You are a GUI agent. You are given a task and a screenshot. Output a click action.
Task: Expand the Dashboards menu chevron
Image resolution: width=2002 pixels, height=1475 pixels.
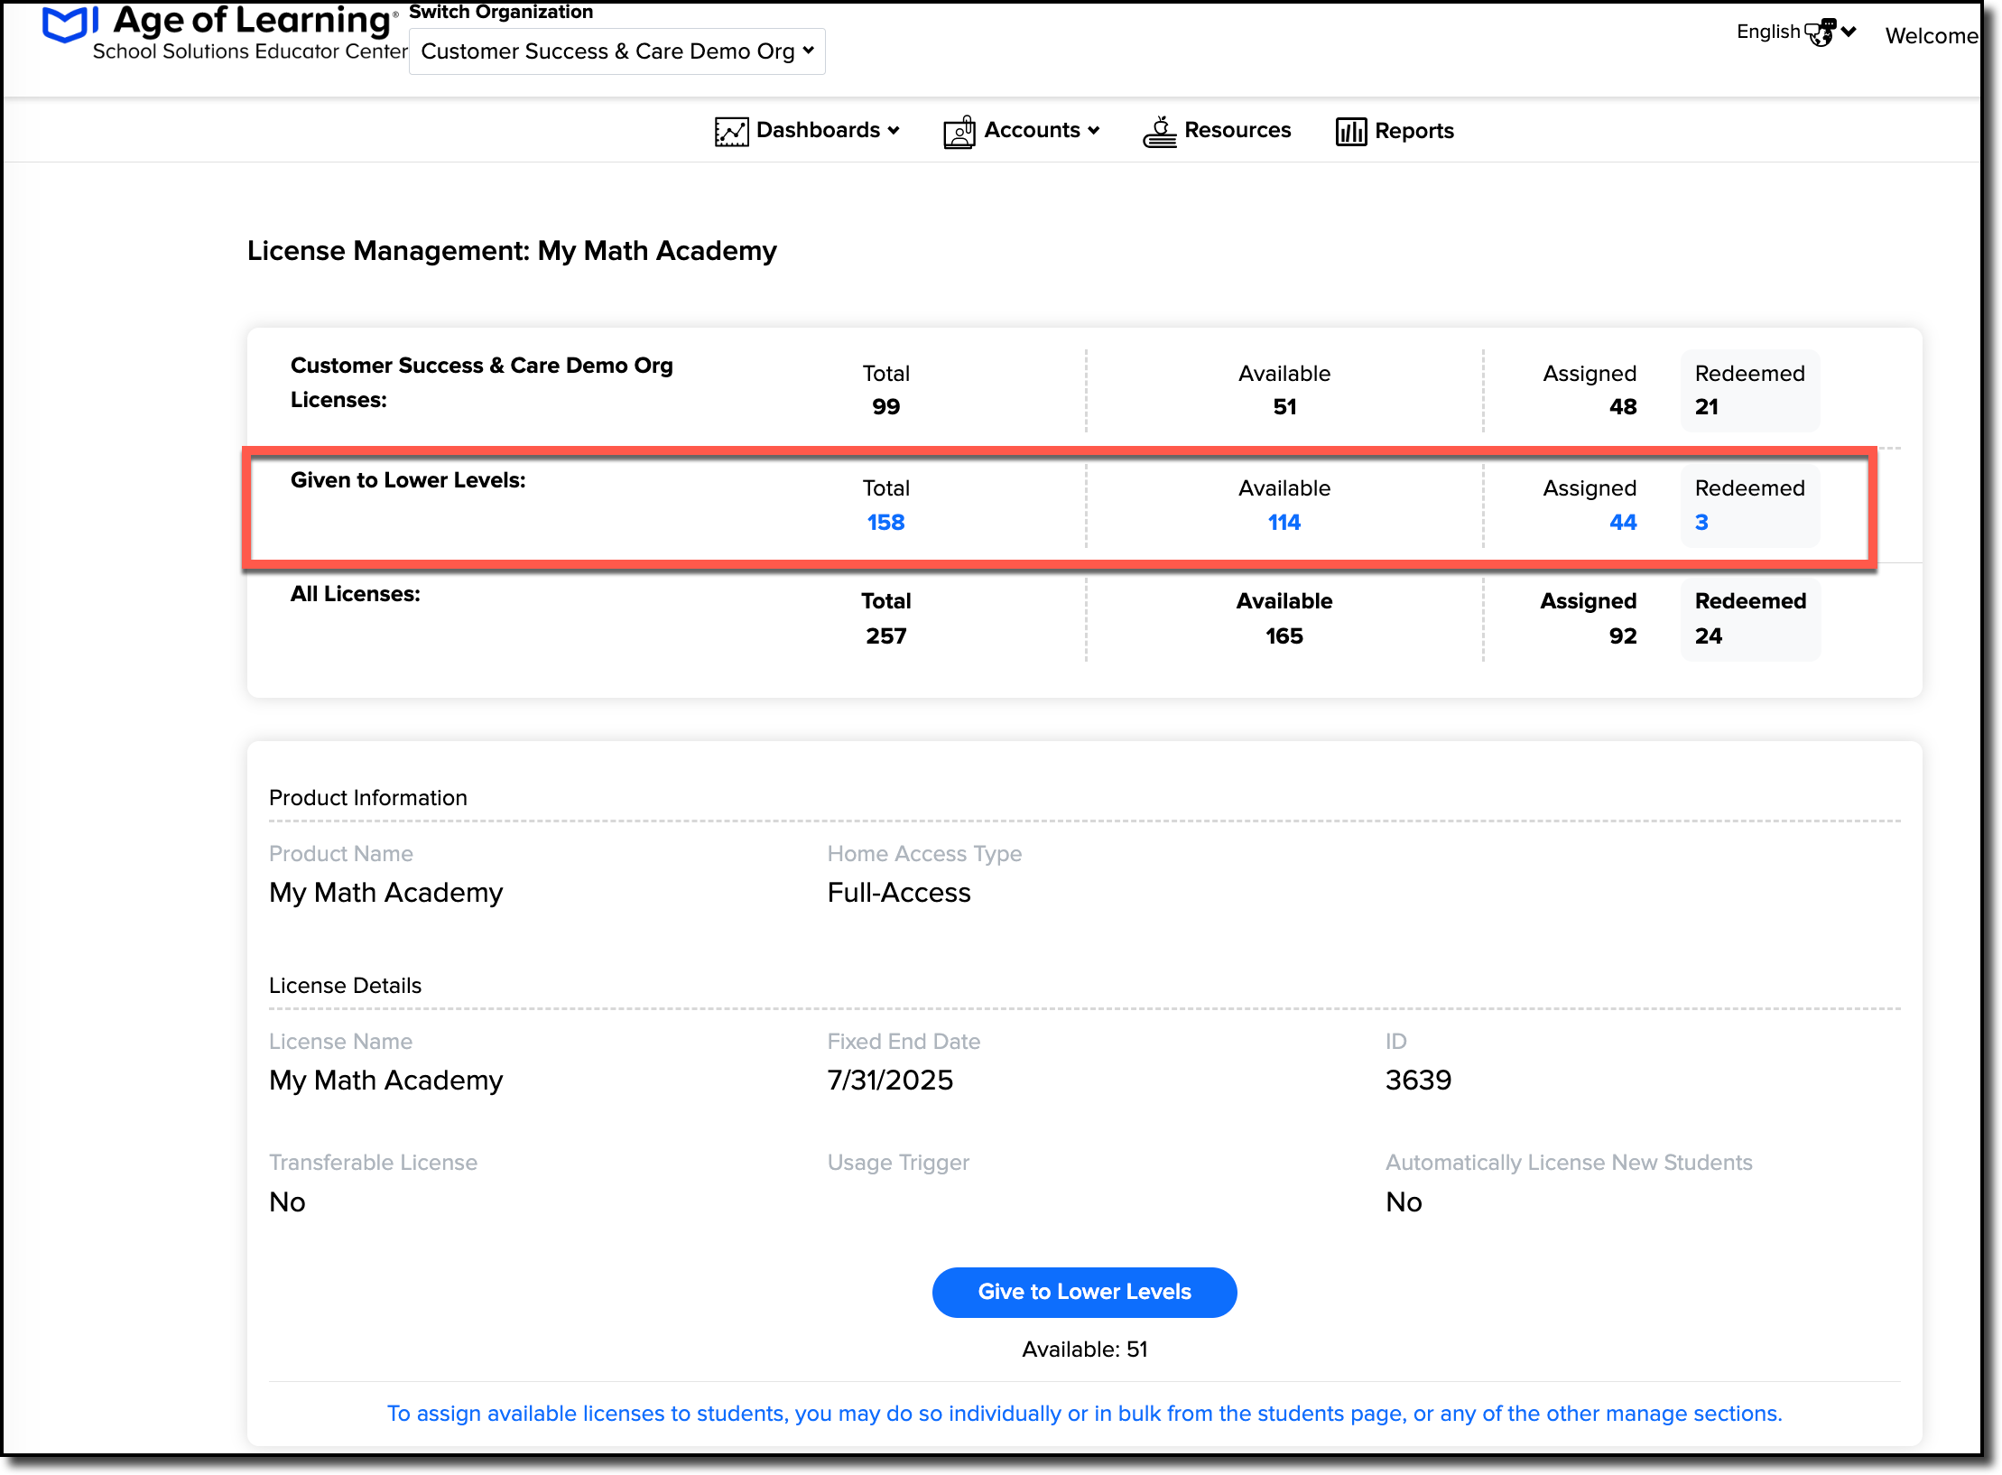point(894,131)
